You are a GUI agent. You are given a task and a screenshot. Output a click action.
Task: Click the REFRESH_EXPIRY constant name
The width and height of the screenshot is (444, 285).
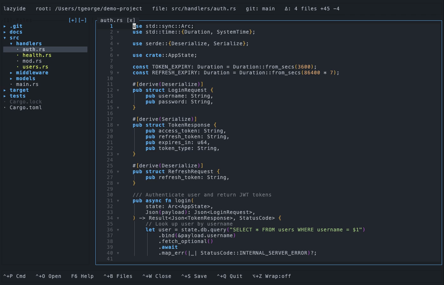point(174,73)
